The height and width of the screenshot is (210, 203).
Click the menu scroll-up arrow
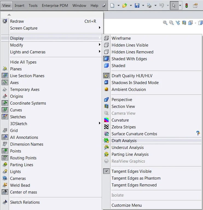tap(9, 15)
